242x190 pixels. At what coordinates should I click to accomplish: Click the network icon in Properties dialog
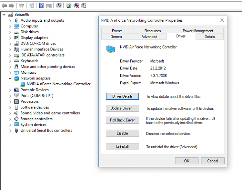coord(111,49)
